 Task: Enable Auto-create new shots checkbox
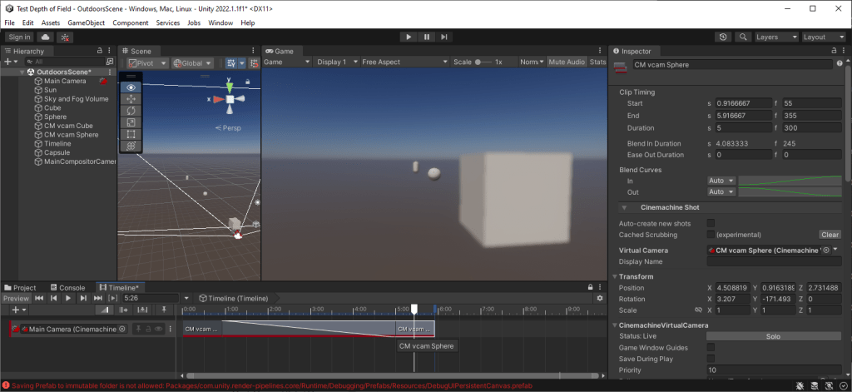point(711,223)
